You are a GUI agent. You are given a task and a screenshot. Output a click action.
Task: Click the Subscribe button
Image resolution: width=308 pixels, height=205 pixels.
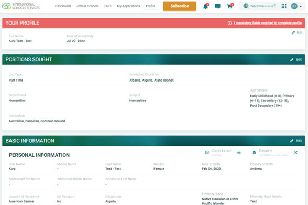click(180, 6)
